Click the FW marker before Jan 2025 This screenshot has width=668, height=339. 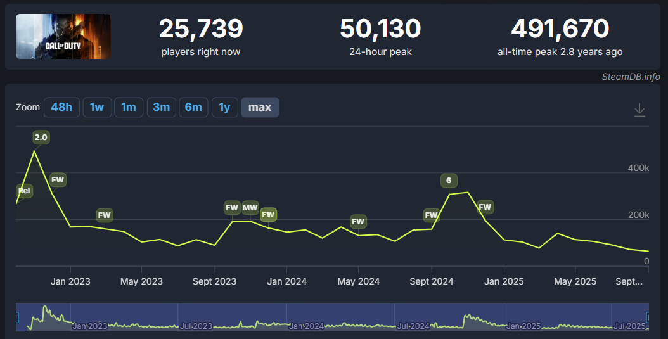coord(485,207)
